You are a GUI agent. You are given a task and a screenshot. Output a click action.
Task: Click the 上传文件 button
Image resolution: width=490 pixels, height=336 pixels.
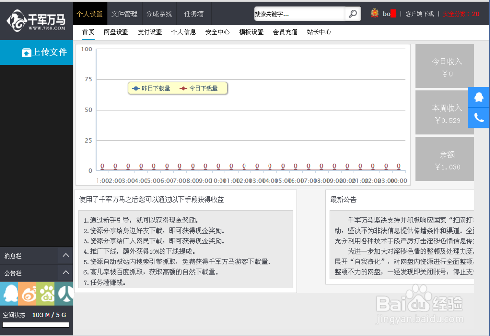click(36, 52)
